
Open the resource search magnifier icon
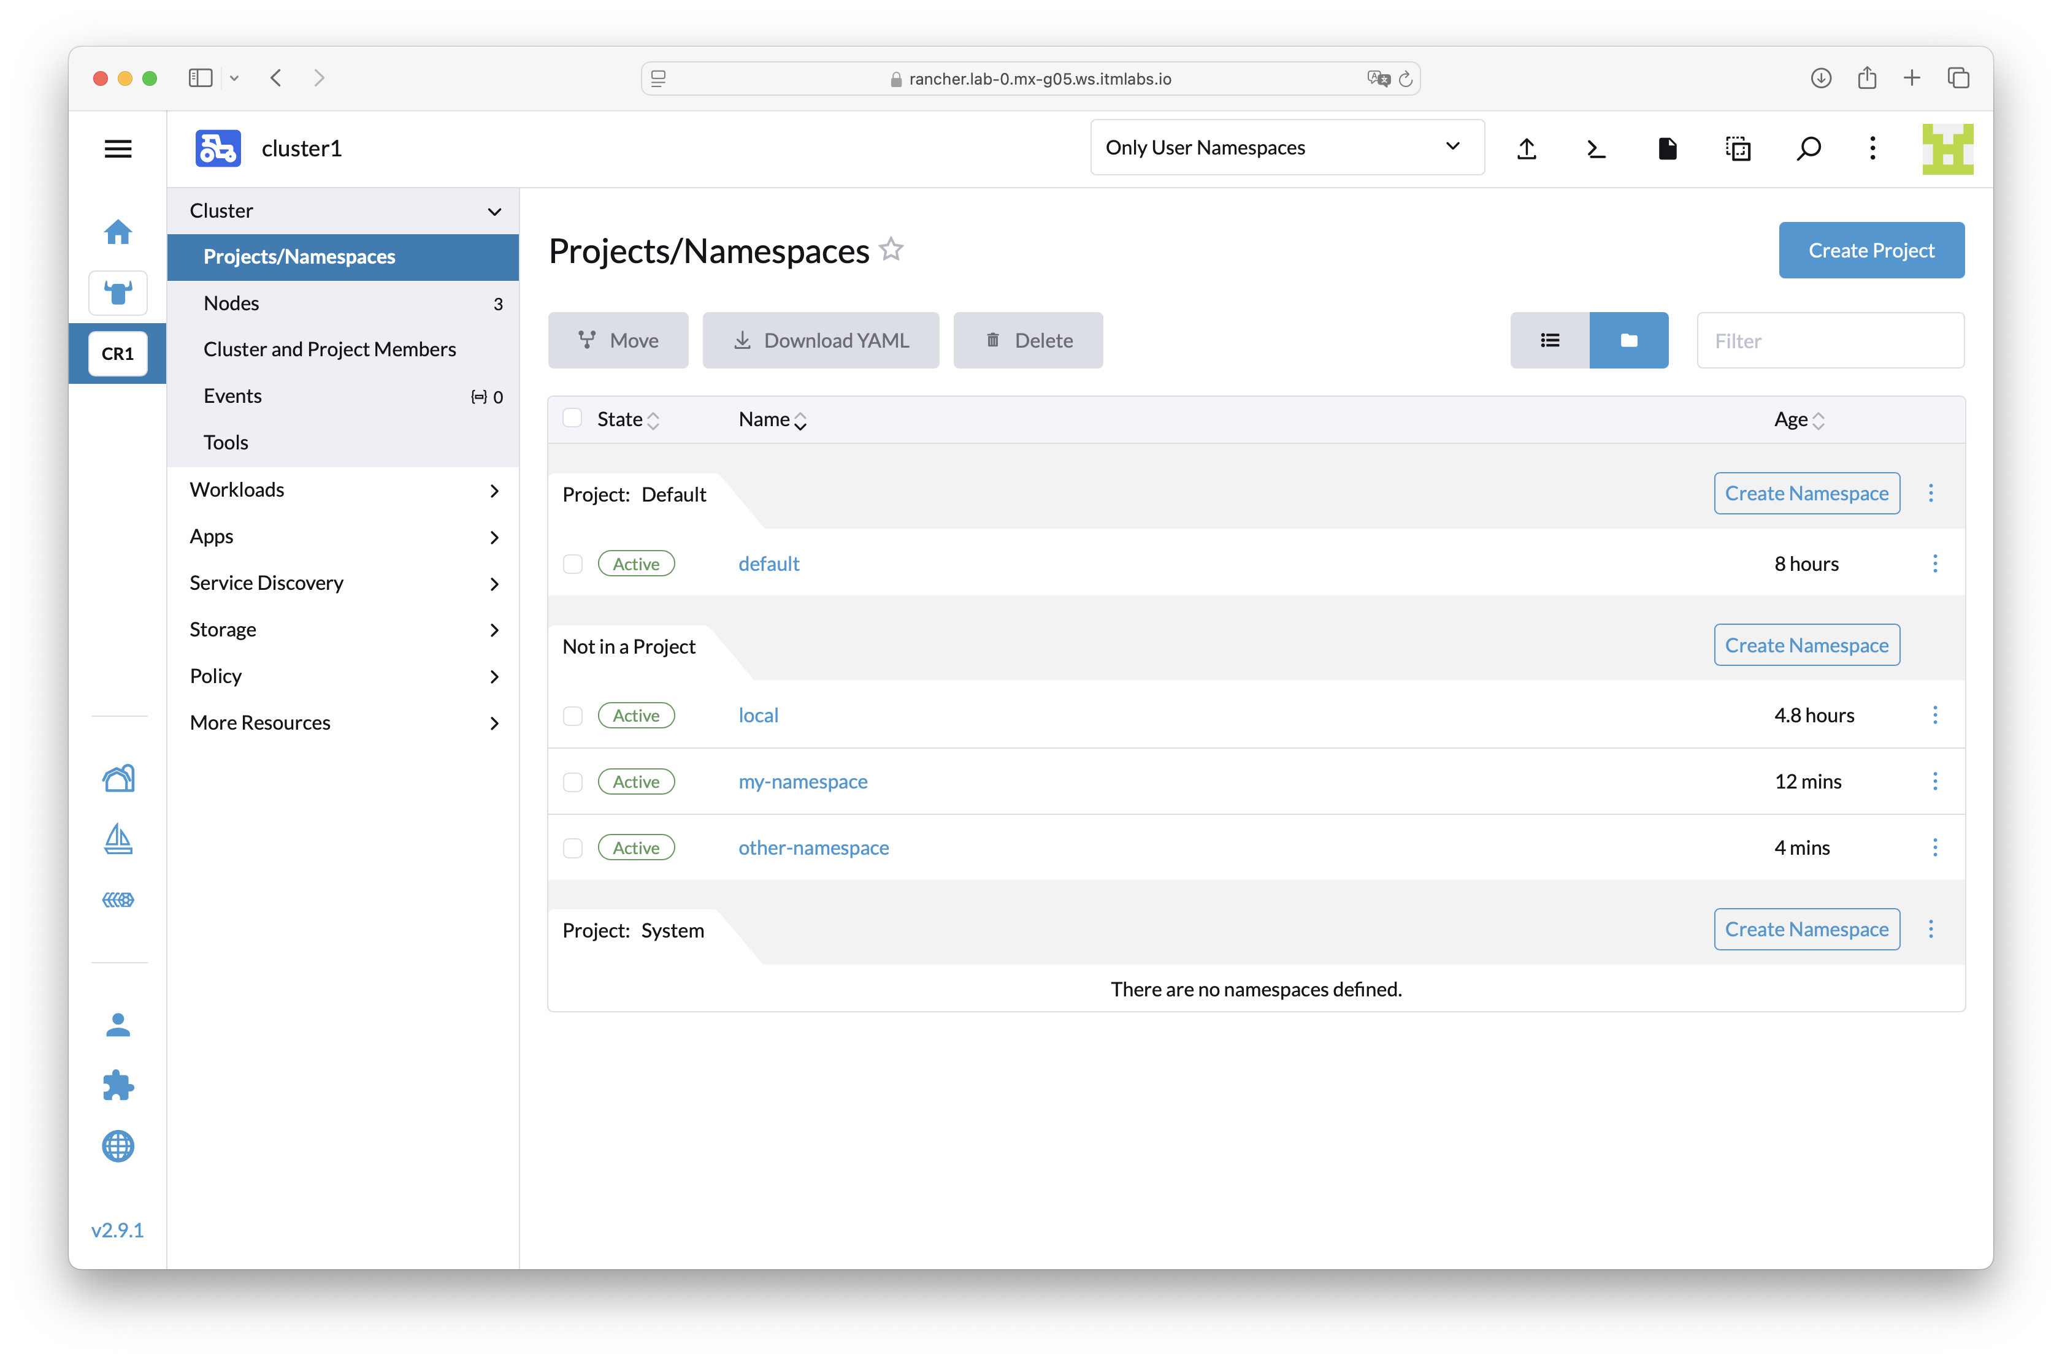(1809, 148)
